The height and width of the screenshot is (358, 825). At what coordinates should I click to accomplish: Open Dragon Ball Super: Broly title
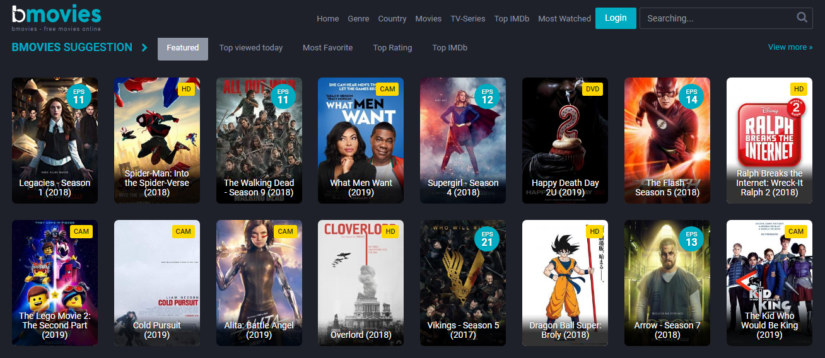[x=566, y=330]
